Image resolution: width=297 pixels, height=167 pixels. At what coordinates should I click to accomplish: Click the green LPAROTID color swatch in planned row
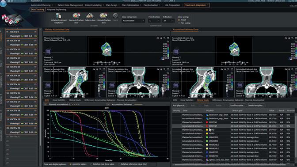(x=207, y=137)
